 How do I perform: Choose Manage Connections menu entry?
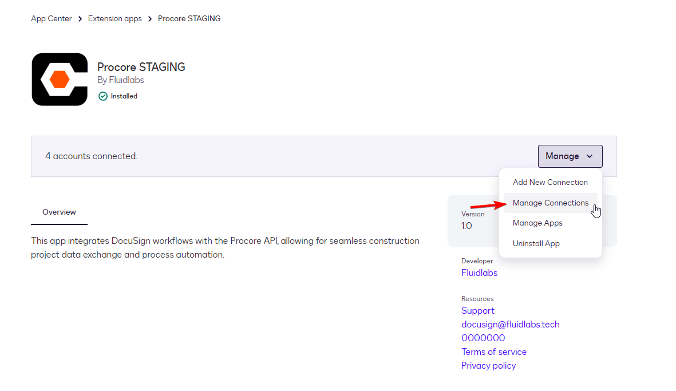[x=550, y=203]
